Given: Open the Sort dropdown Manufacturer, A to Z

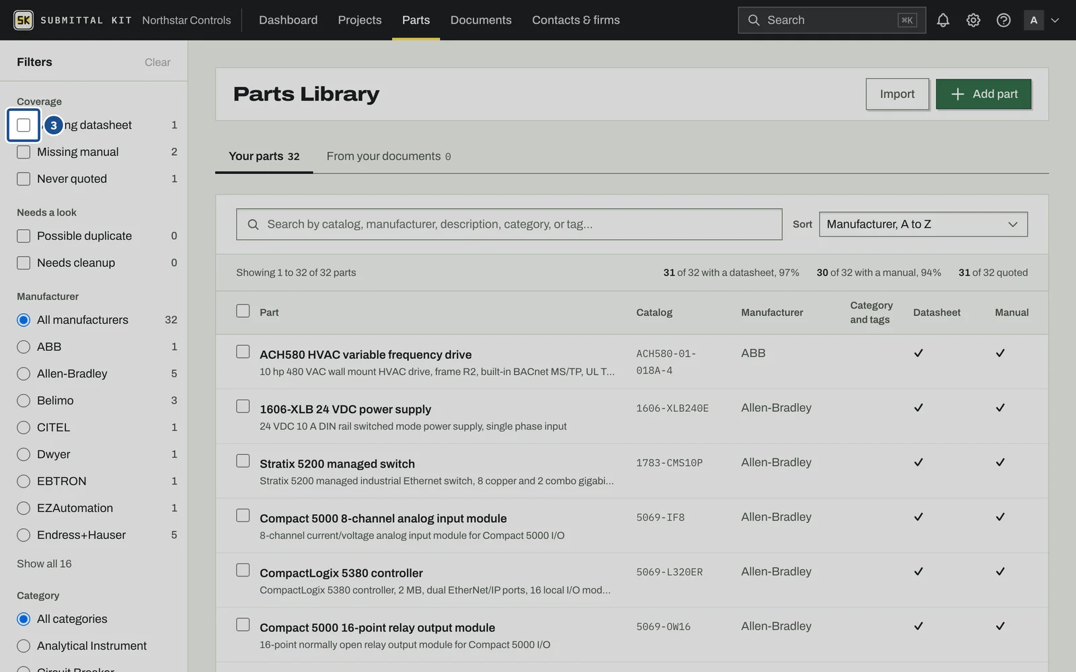Looking at the screenshot, I should pyautogui.click(x=923, y=224).
